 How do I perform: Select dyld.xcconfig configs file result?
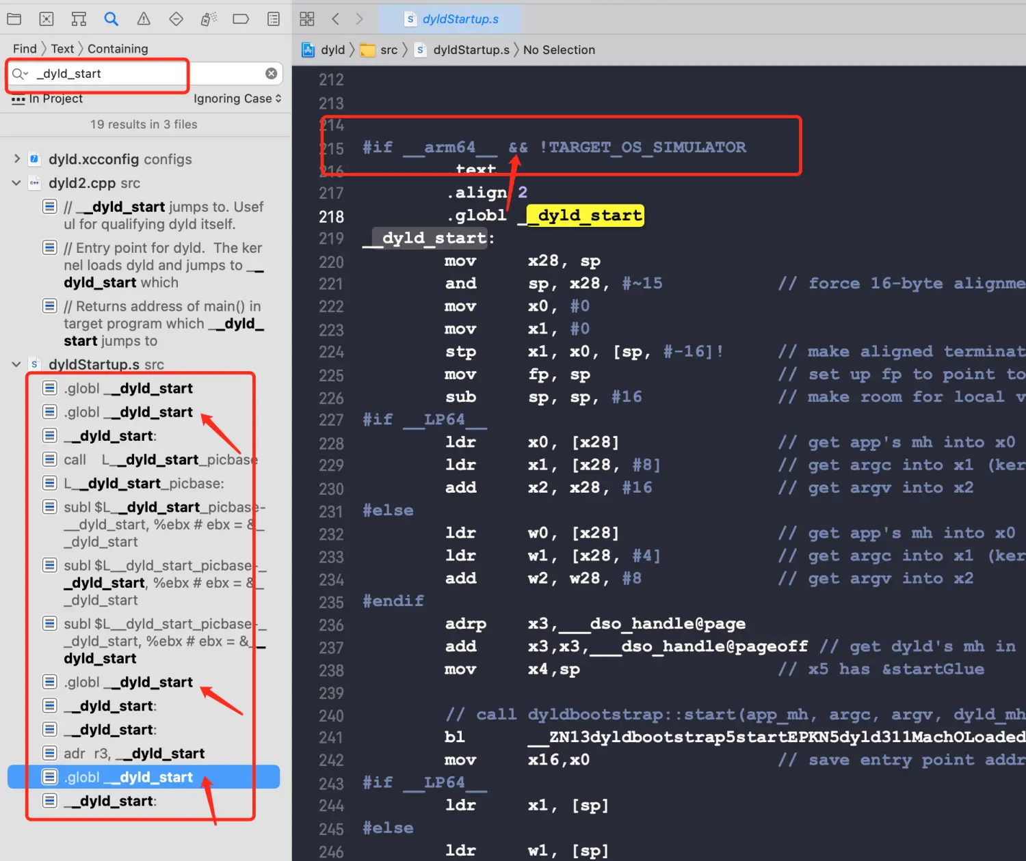click(120, 159)
